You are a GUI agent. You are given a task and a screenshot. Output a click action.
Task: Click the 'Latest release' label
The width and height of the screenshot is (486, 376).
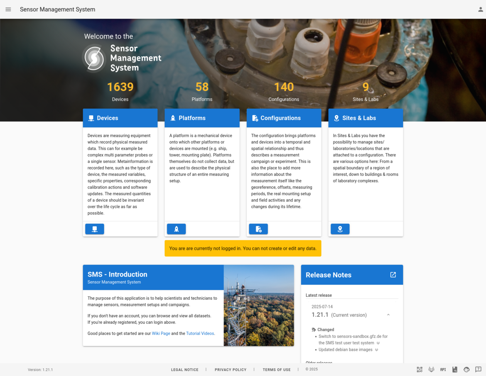(x=319, y=295)
